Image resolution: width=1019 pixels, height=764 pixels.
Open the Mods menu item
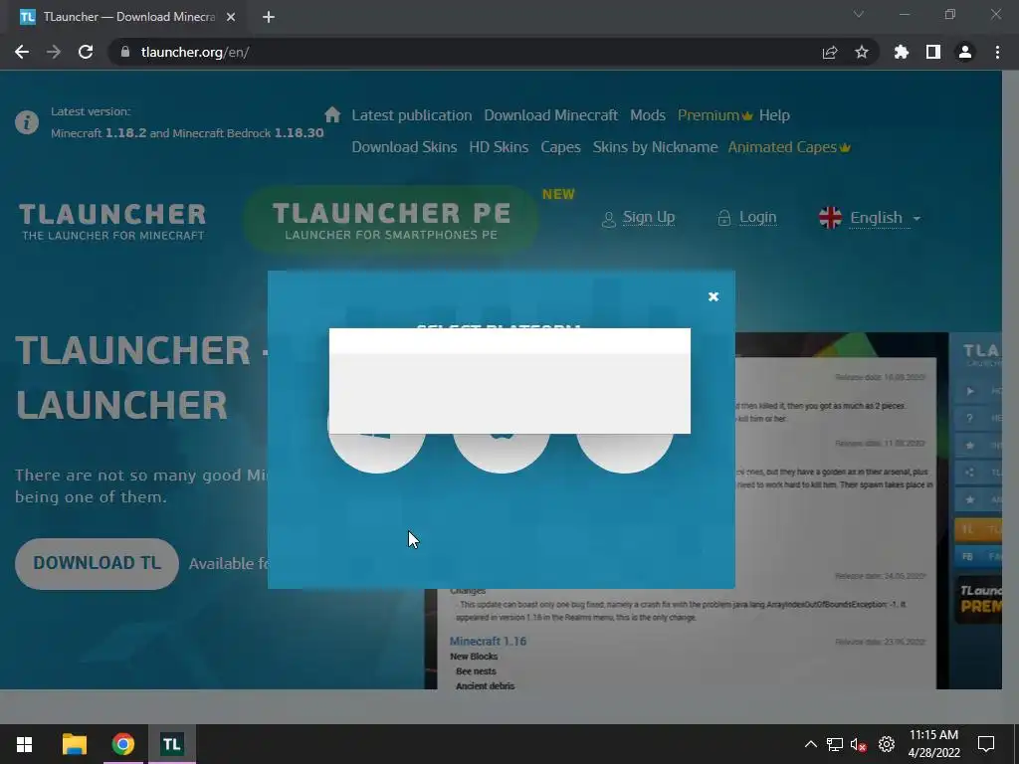point(647,115)
